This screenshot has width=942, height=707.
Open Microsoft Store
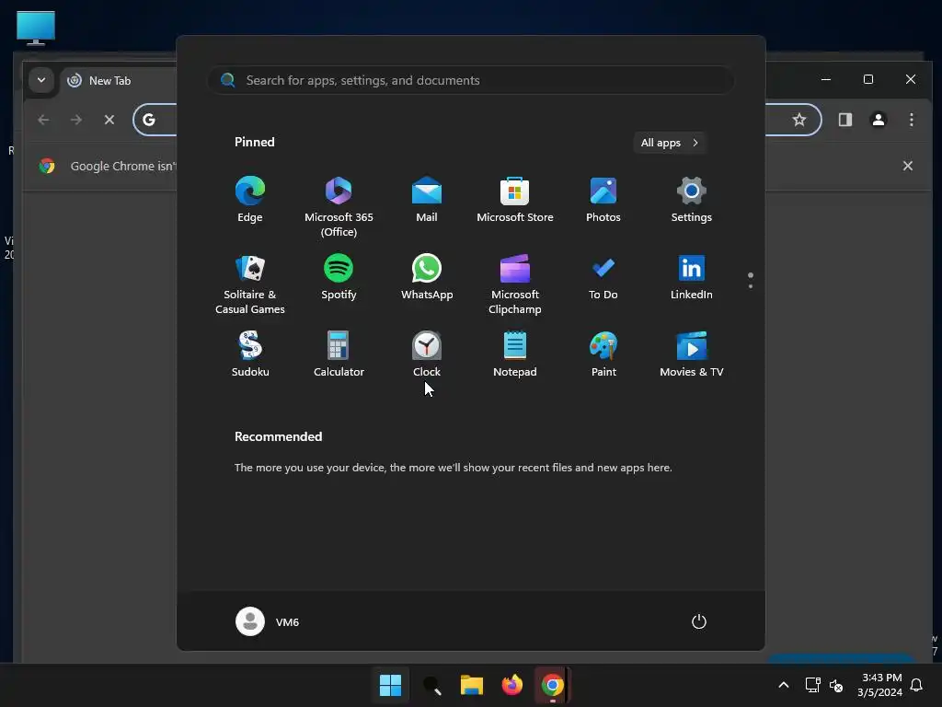coord(515,200)
